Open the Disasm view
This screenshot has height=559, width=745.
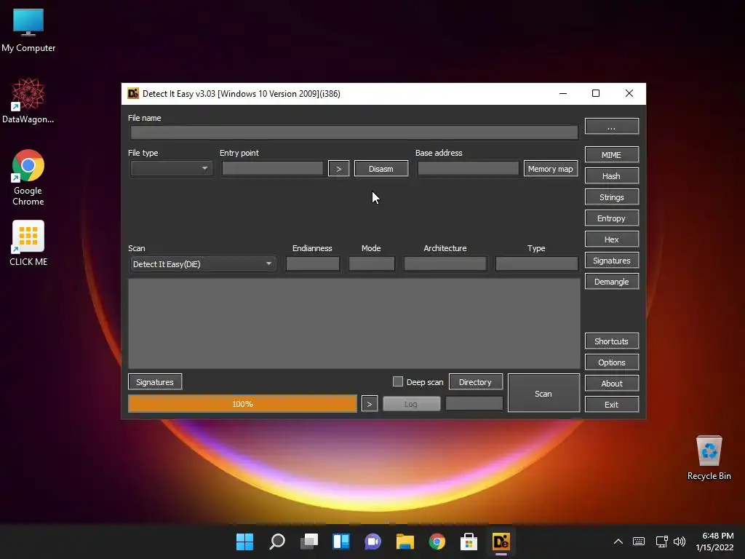[381, 169]
